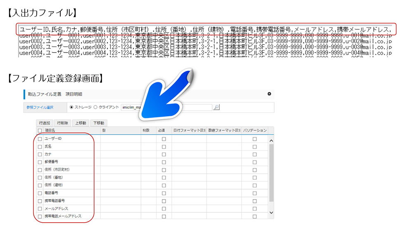
Task: Select the クライアント radio button
Action: [95, 107]
